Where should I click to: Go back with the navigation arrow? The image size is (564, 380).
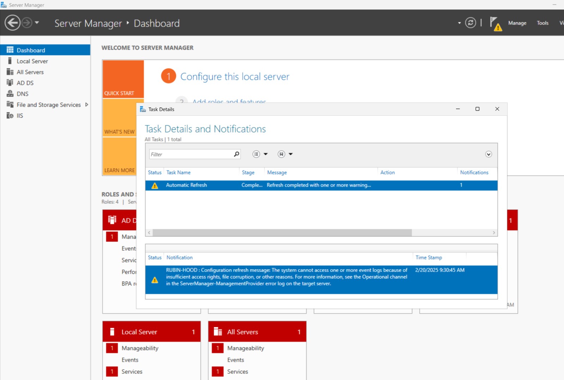point(12,23)
